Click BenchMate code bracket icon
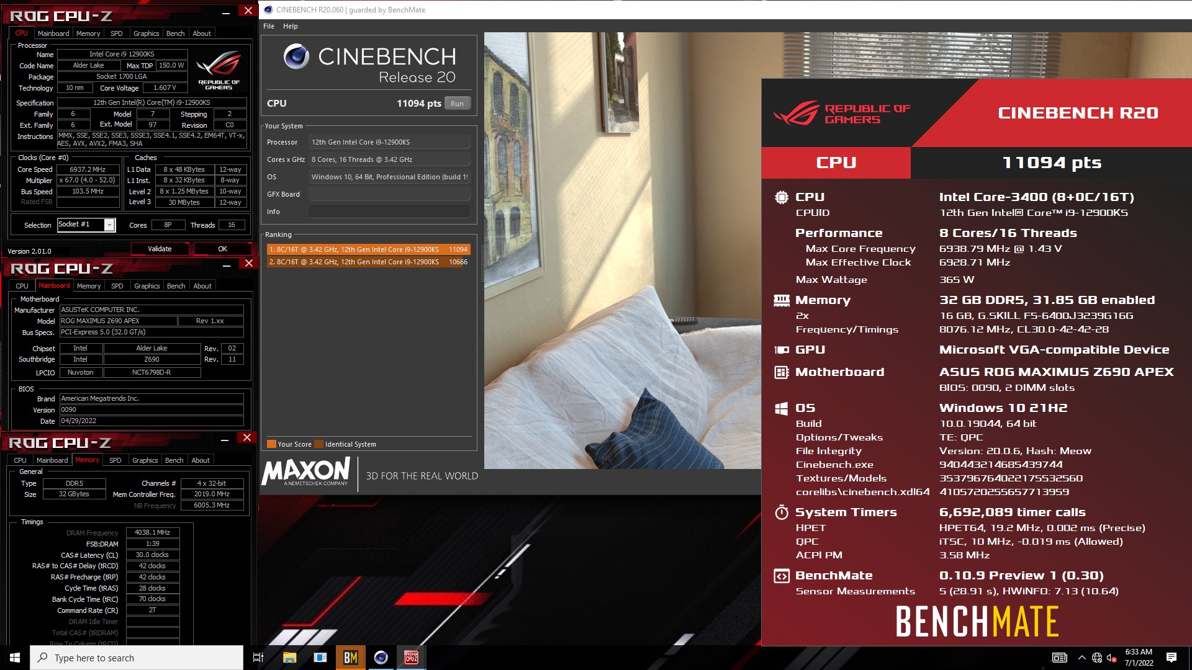This screenshot has height=670, width=1192. 782,576
